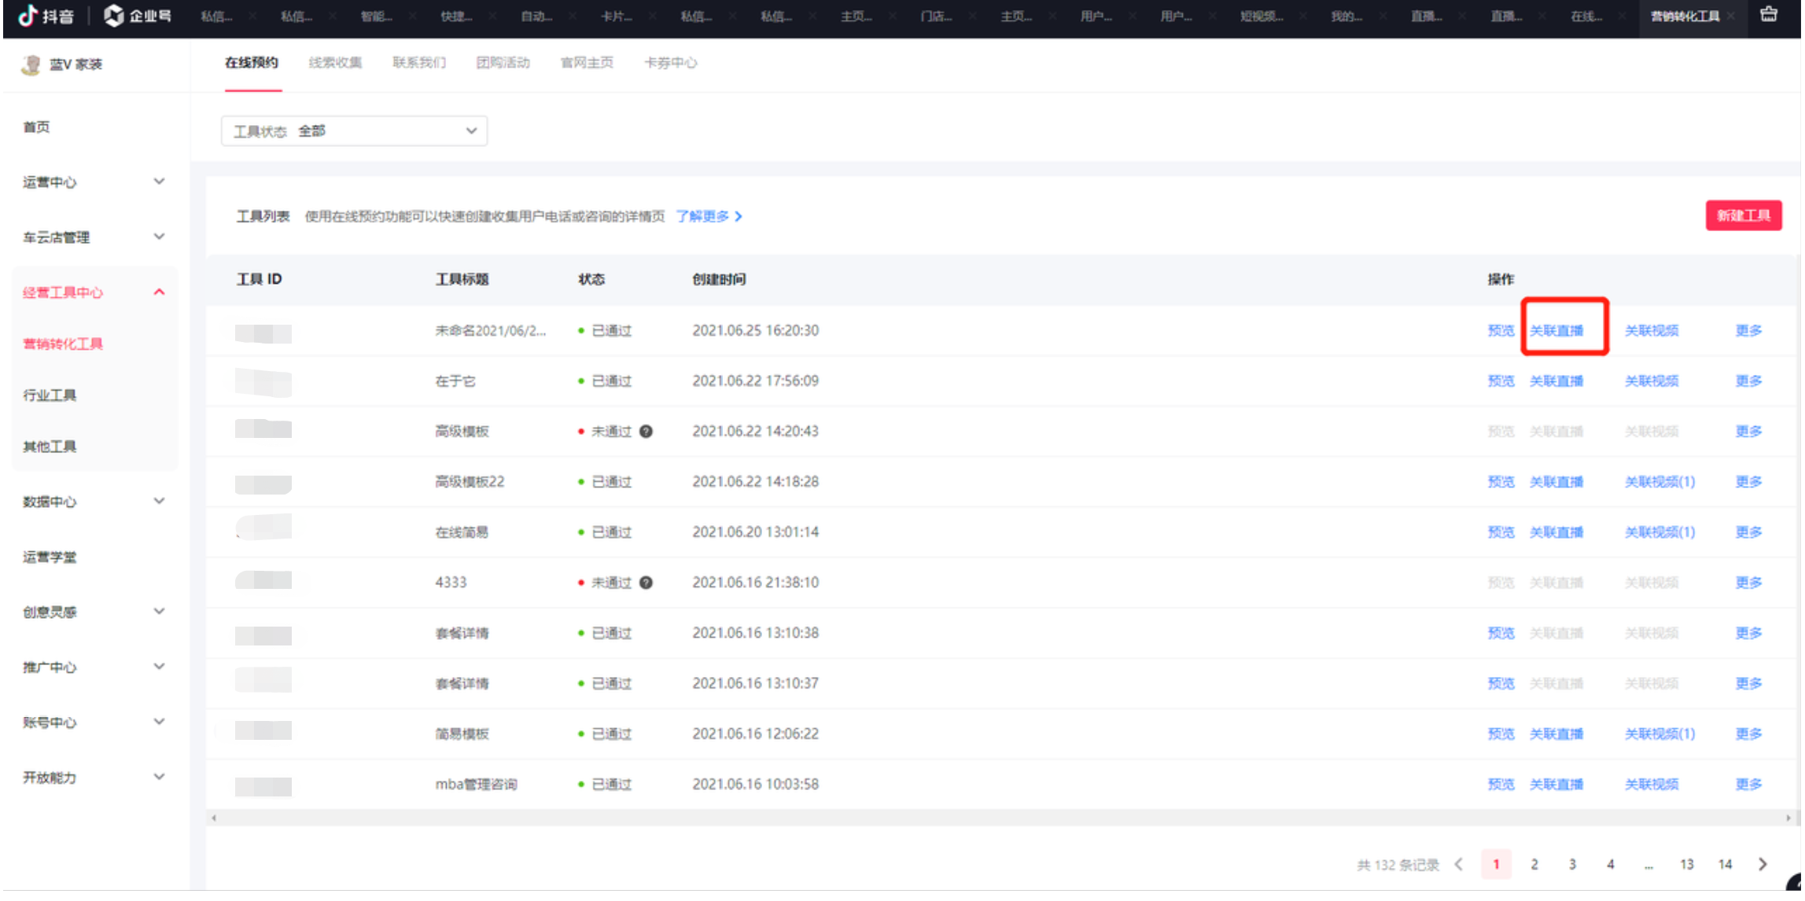Viewport: 1805px width, 901px height.
Task: Go to page 14 in pagination
Action: (x=1725, y=864)
